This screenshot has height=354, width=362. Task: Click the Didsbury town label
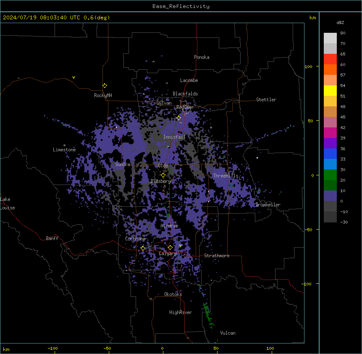point(161,181)
